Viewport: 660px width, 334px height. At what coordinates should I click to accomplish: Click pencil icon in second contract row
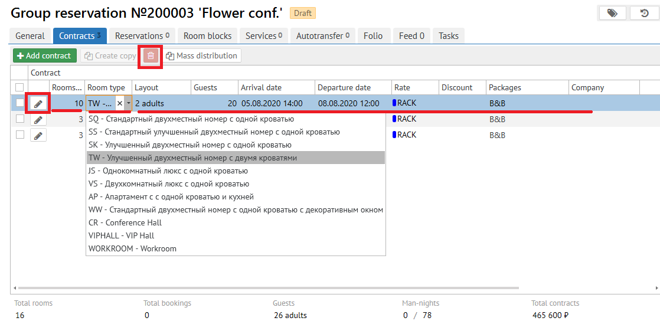[38, 119]
